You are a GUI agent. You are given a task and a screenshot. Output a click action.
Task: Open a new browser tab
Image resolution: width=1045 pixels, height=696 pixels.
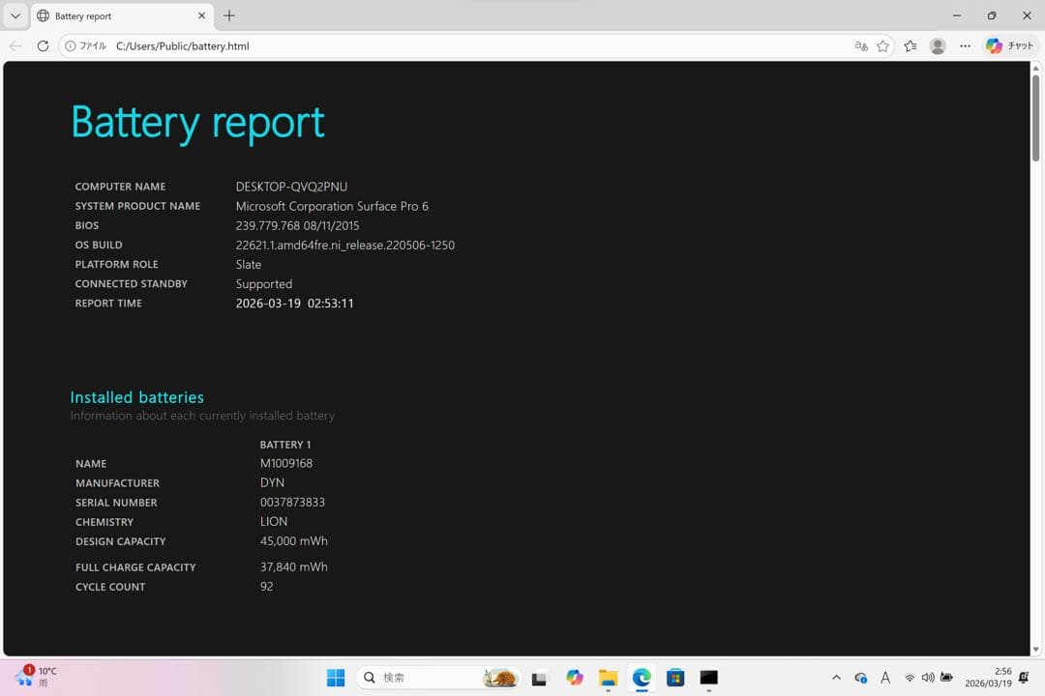tap(229, 15)
